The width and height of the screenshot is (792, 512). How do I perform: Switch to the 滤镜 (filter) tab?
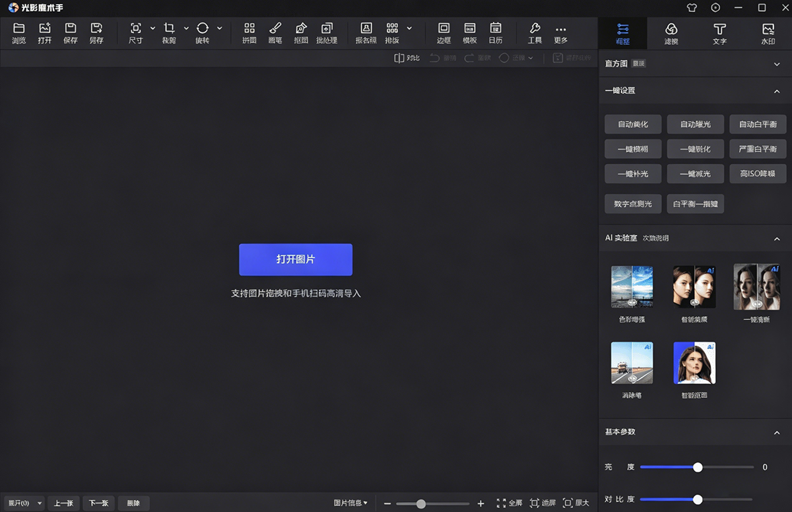coord(671,33)
